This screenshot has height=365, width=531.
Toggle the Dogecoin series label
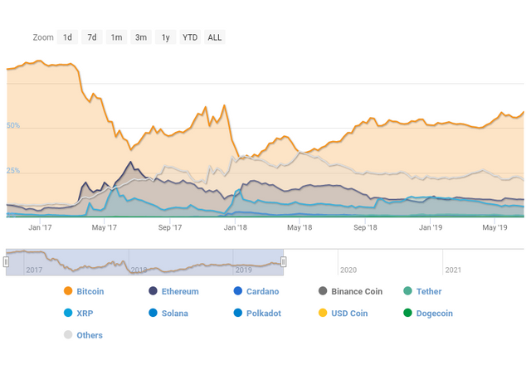(x=434, y=314)
